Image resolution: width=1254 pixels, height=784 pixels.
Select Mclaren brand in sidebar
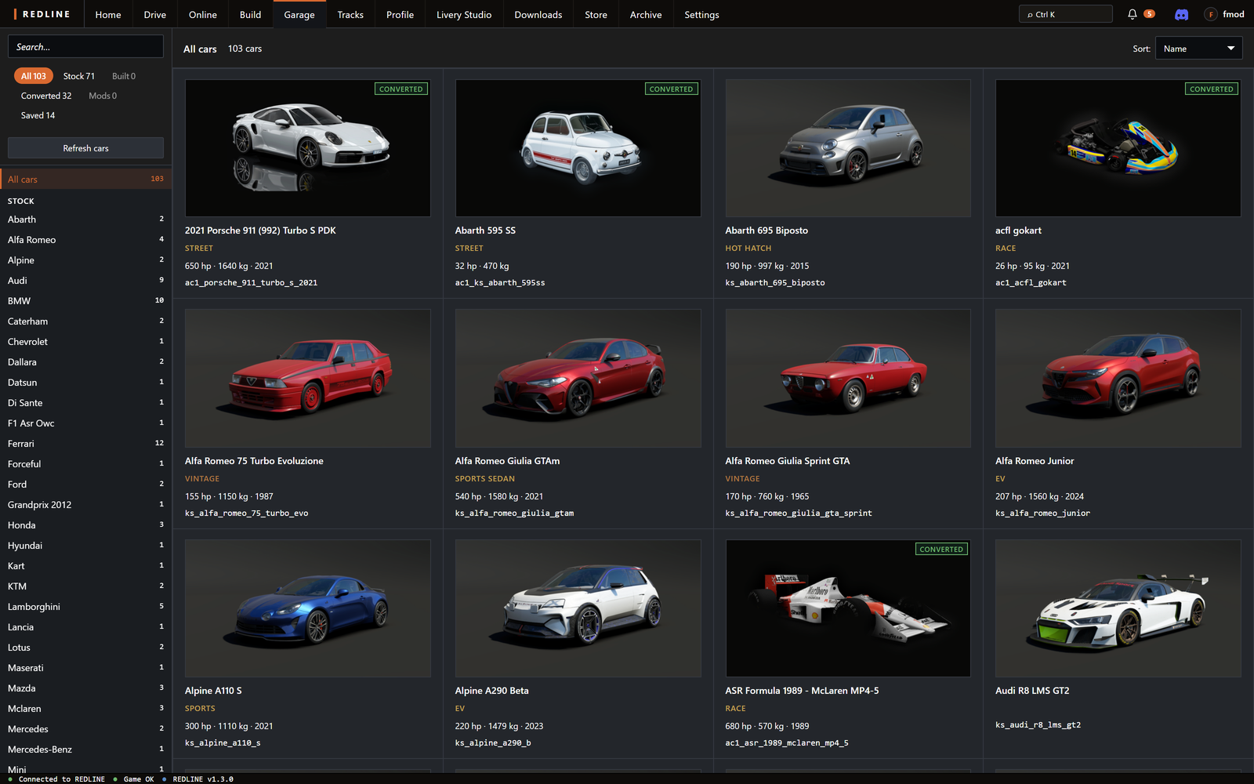click(85, 709)
